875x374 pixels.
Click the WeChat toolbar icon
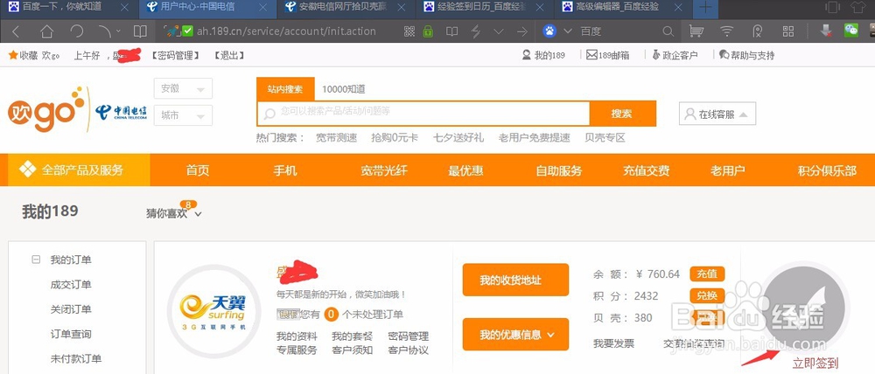851,30
